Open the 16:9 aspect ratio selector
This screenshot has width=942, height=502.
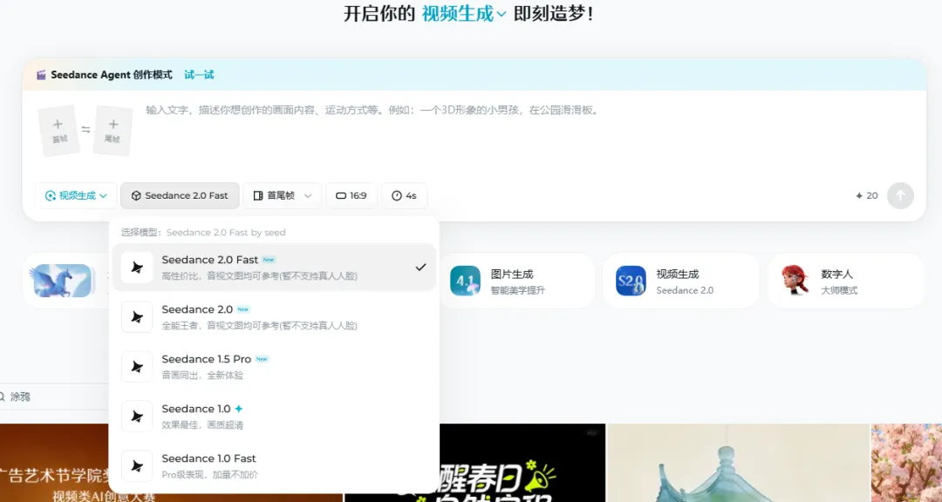click(352, 196)
